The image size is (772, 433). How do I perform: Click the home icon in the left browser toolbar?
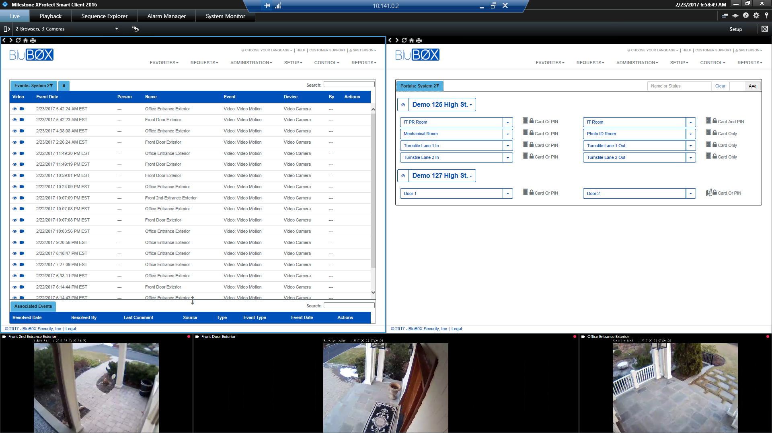(25, 40)
